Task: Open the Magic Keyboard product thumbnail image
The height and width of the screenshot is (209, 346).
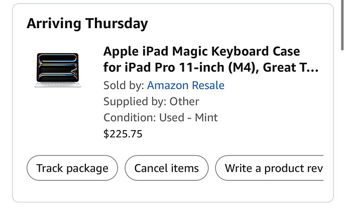Action: coord(56,69)
